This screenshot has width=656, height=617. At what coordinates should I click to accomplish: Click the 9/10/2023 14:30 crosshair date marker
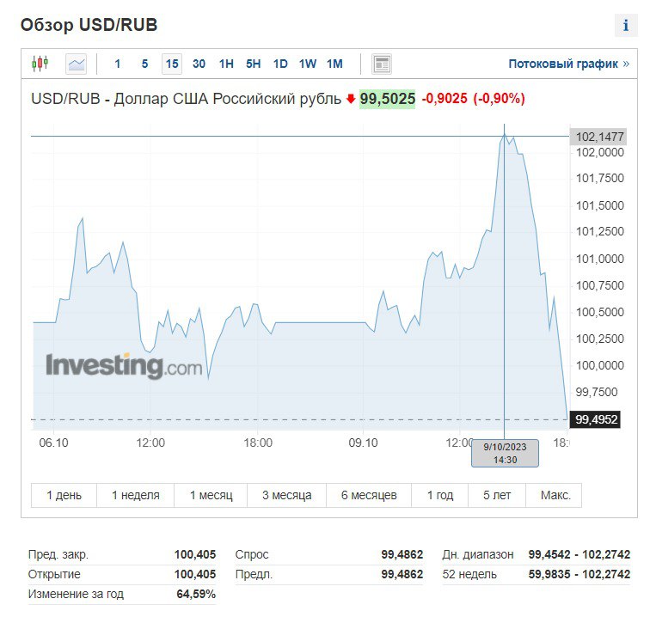[505, 453]
